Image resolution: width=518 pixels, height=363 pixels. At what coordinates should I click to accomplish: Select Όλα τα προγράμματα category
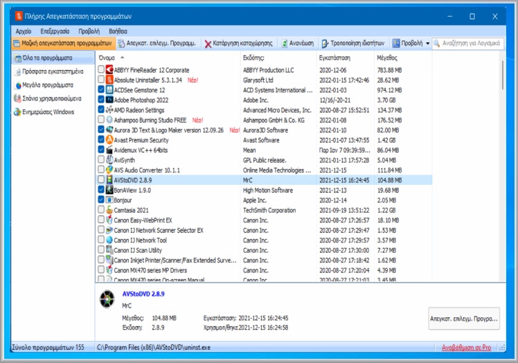pyautogui.click(x=53, y=58)
